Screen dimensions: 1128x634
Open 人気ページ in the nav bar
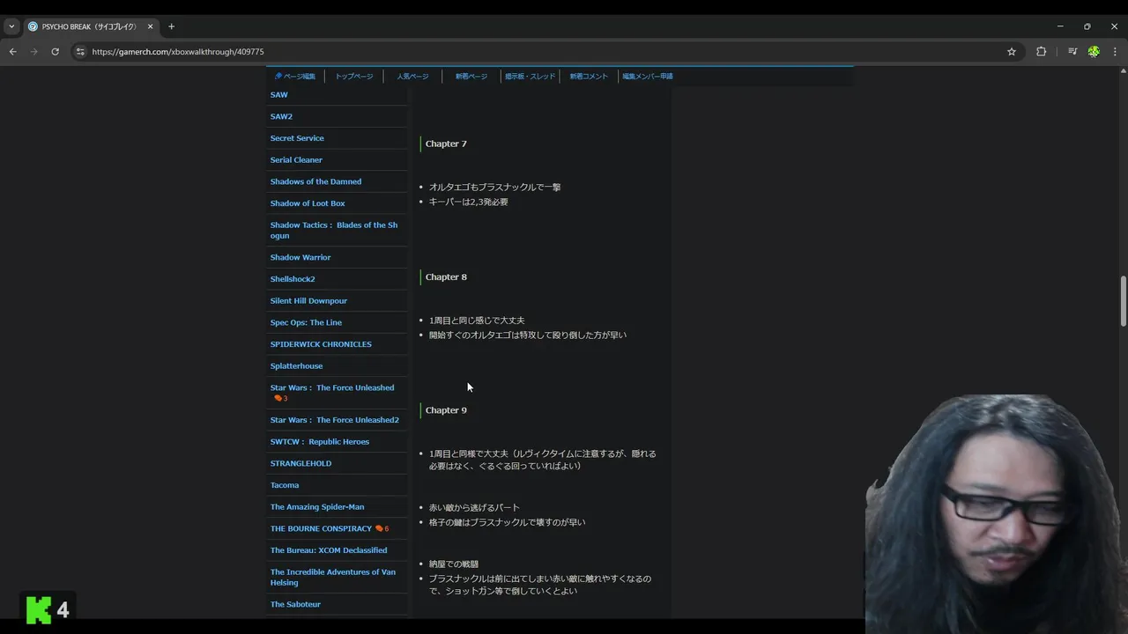pyautogui.click(x=412, y=77)
